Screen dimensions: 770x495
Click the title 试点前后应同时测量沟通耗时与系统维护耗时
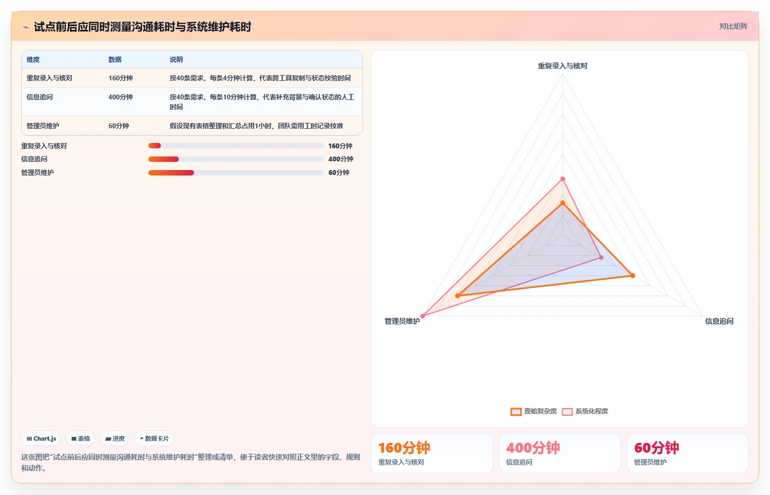pos(142,27)
